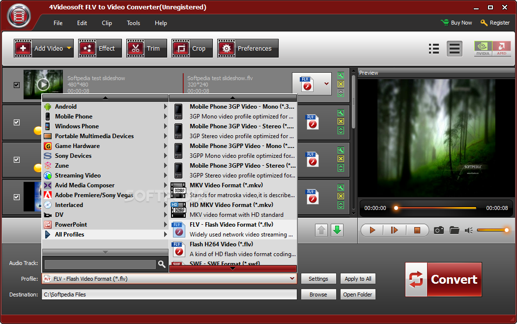The image size is (517, 324).
Task: Open the Profile combo box dropdown
Action: (x=292, y=278)
